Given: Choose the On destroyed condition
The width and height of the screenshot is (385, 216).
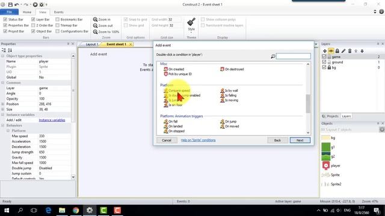Looking at the screenshot, I should pyautogui.click(x=232, y=70).
